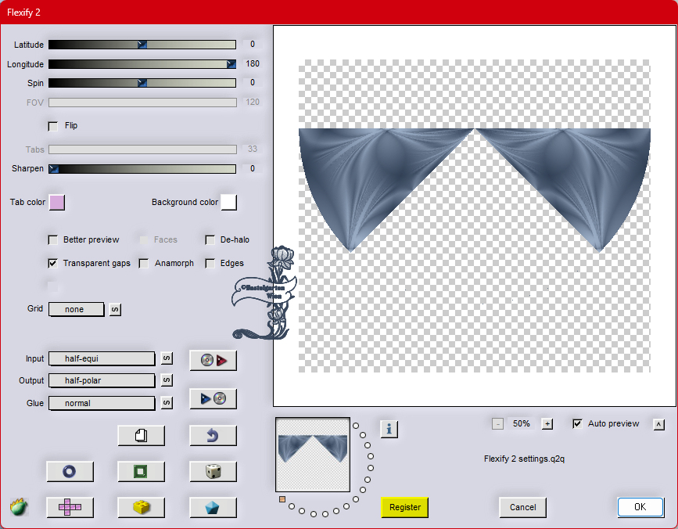
Task: Pick a new Tab color swatch
Action: coord(56,203)
